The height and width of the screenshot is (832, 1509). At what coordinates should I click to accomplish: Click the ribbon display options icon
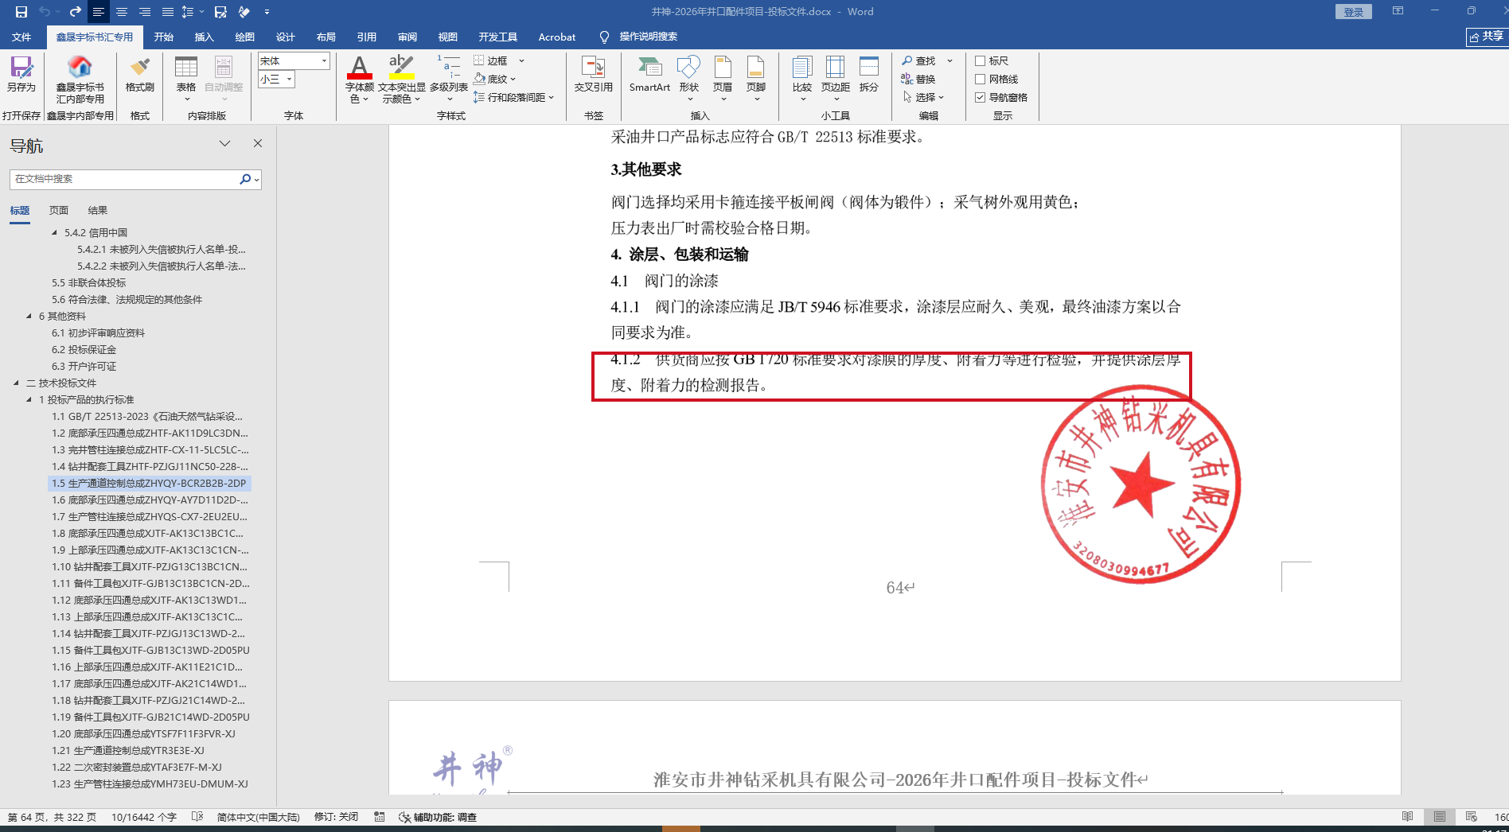point(1398,11)
